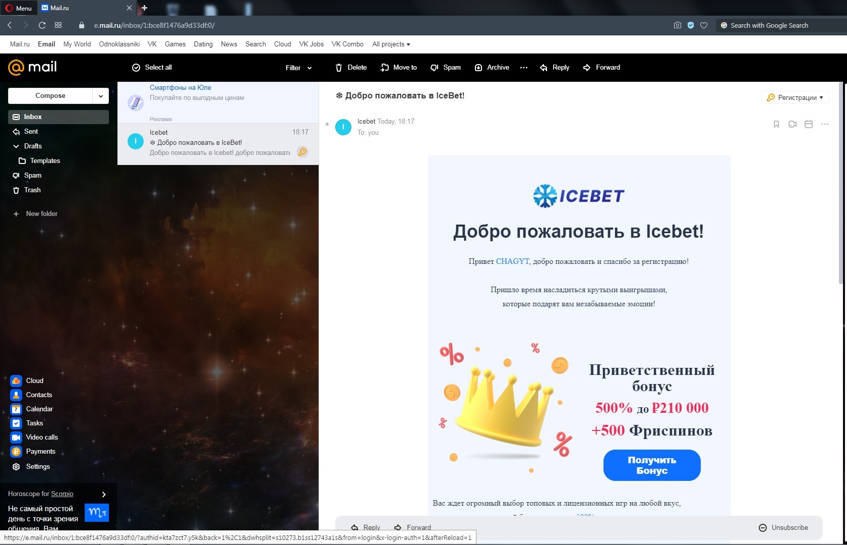
Task: Move the email to a folder
Action: (399, 68)
